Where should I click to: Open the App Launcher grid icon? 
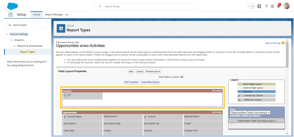[11, 15]
